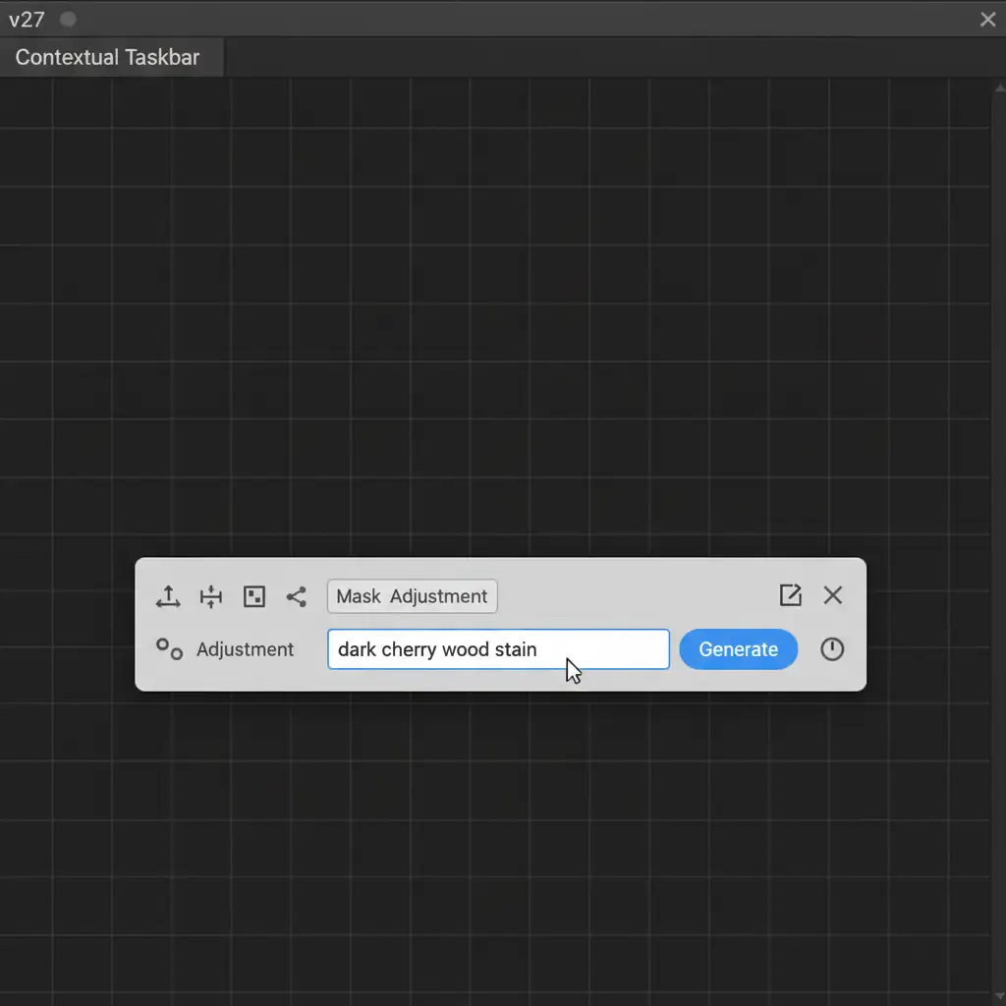Click the pencil-in-square edit icon

[790, 595]
